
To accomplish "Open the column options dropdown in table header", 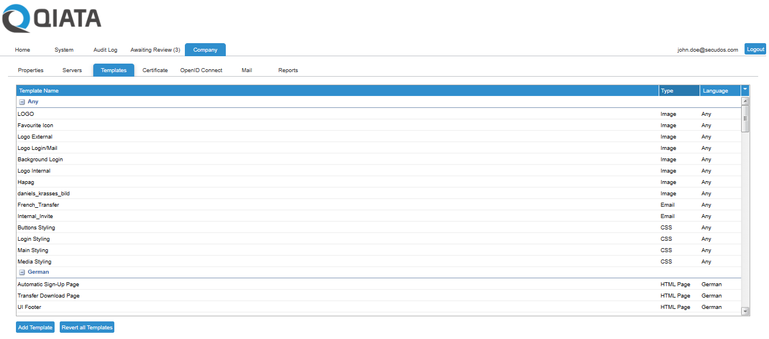I will pyautogui.click(x=745, y=90).
